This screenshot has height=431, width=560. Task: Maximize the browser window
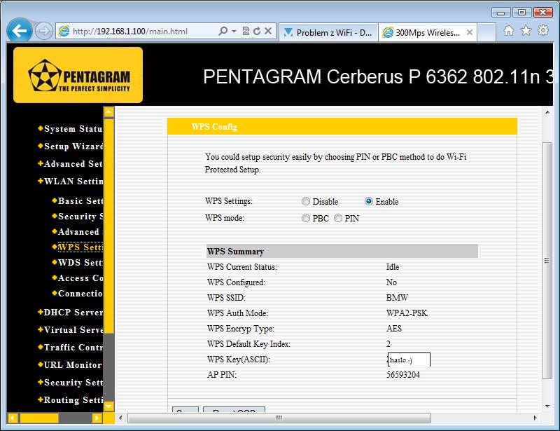521,13
